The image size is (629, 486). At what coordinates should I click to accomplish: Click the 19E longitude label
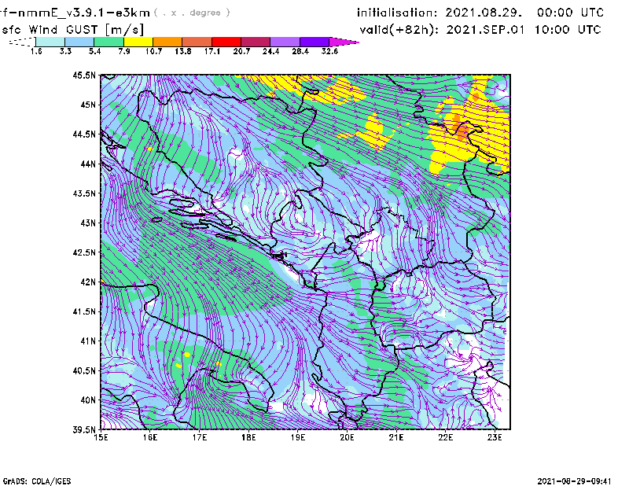click(x=298, y=437)
